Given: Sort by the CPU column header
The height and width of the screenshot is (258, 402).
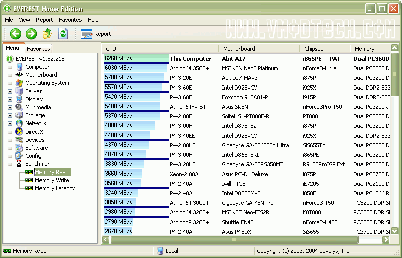Looking at the screenshot, I should tap(161, 49).
